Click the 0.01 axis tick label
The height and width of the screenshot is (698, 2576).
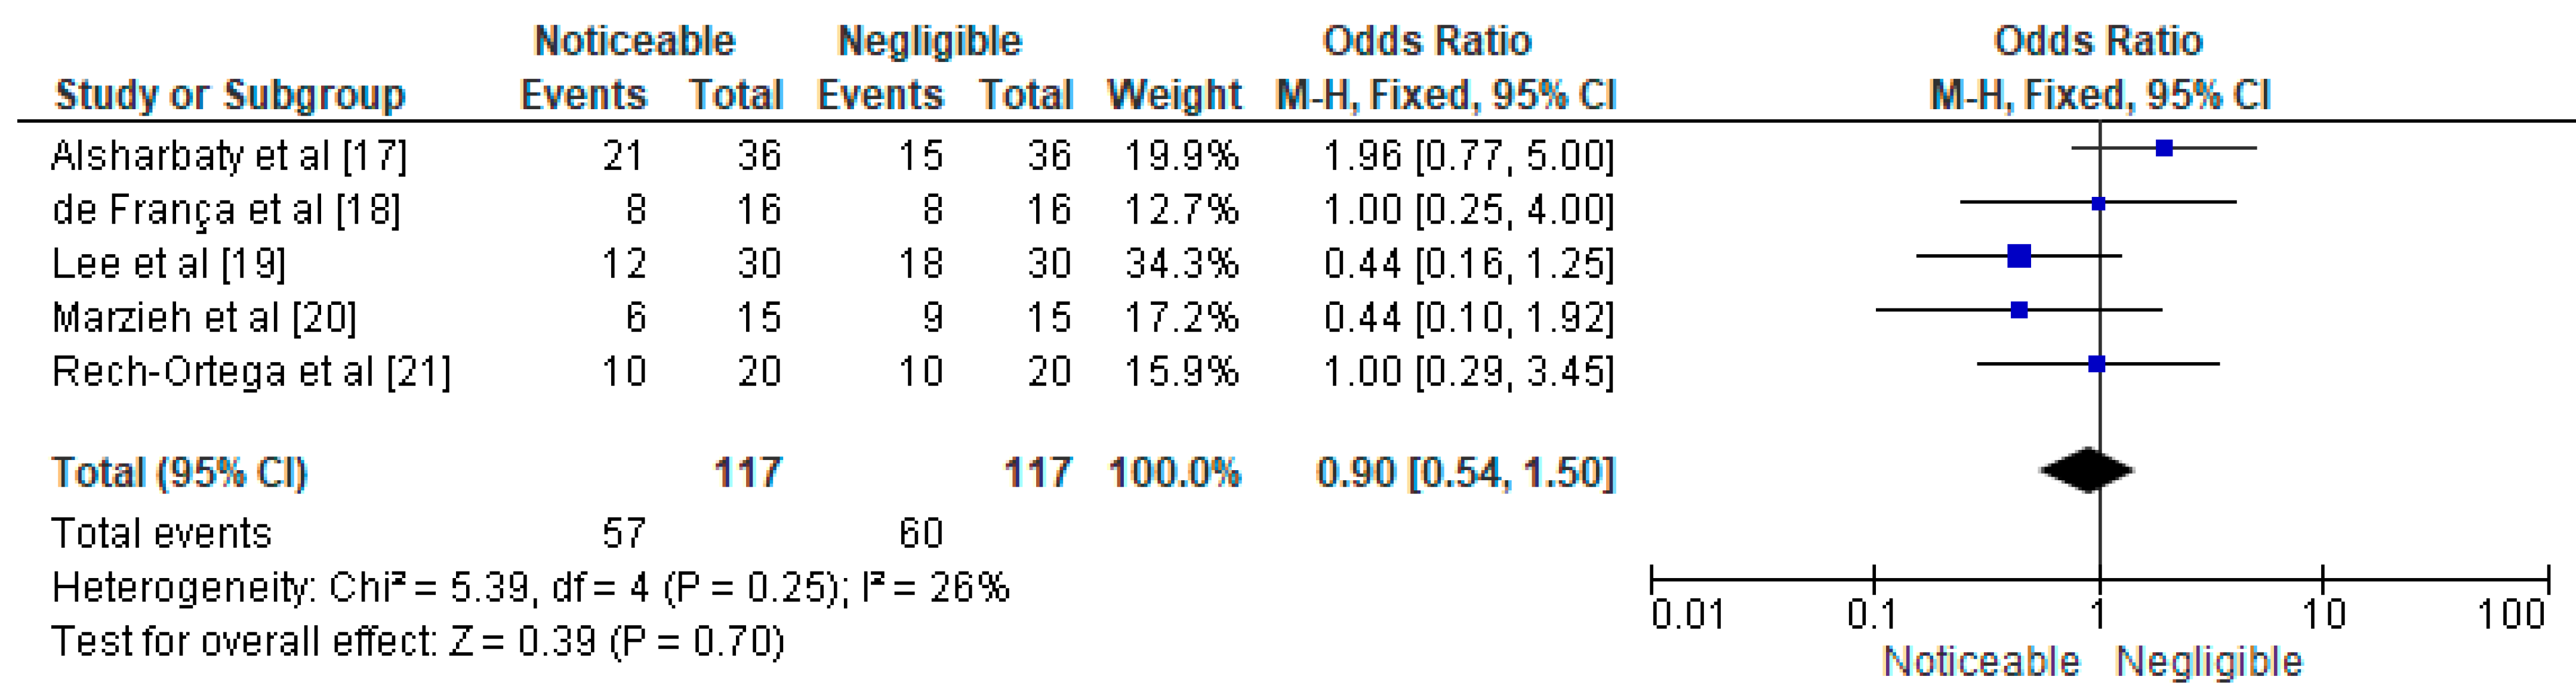coord(1687,614)
